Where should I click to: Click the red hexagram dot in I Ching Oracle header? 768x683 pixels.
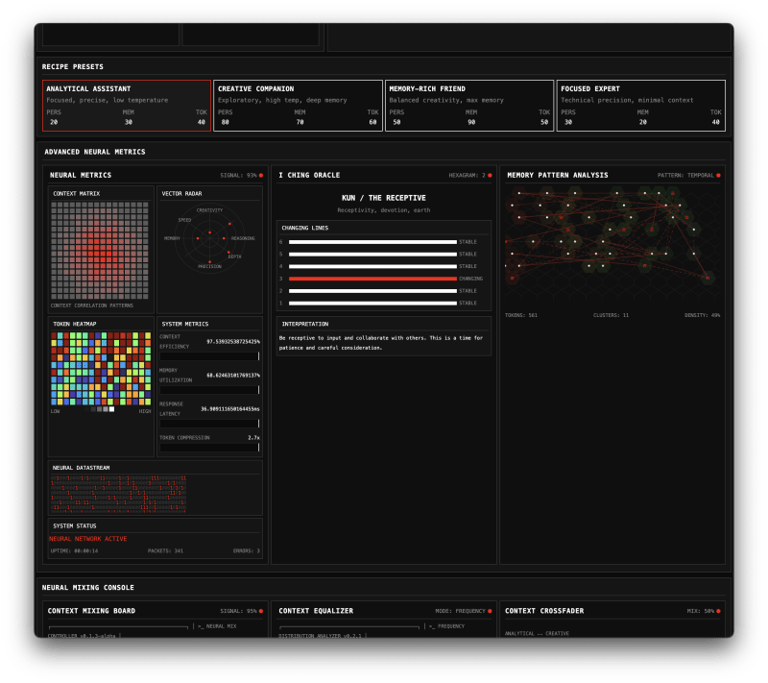click(490, 176)
